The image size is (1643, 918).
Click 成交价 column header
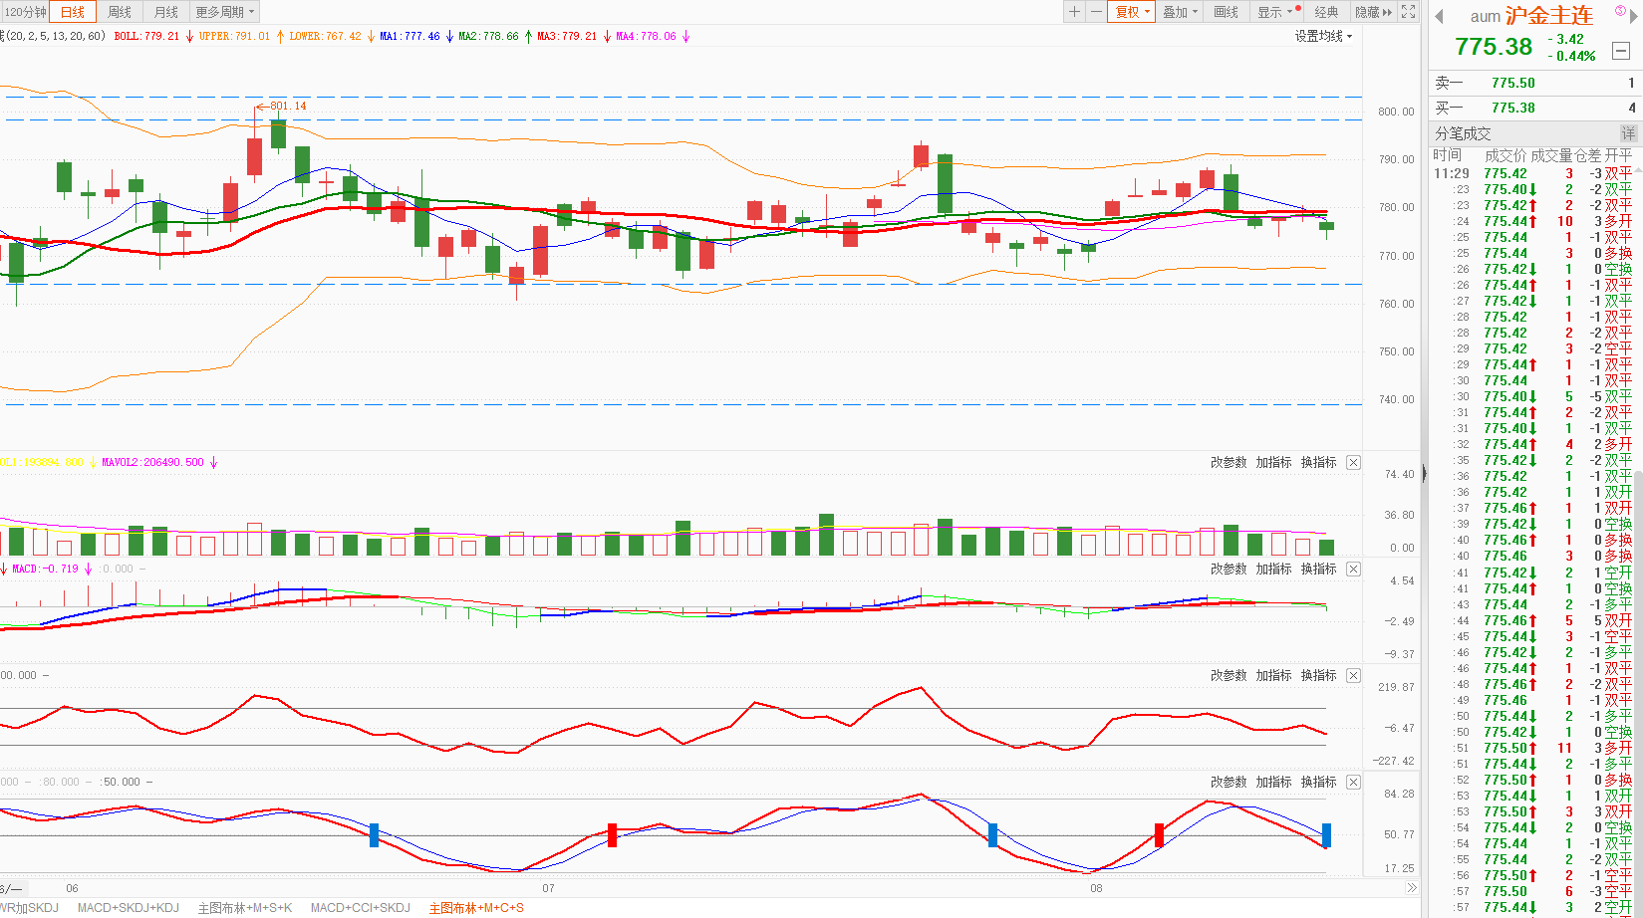click(x=1506, y=155)
